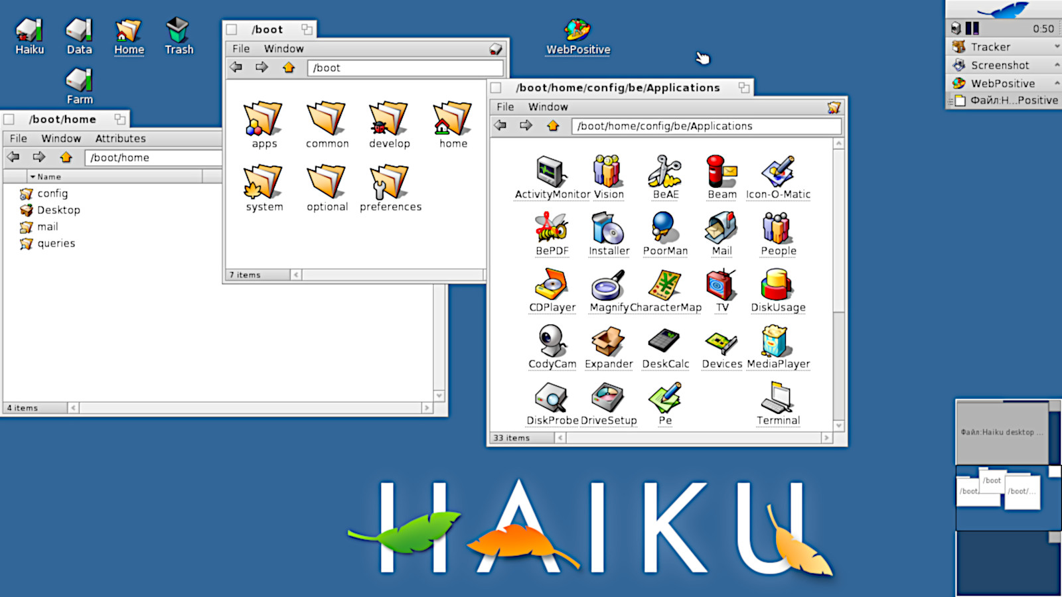Screen dimensions: 1062x597
Task: Open Attributes menu in /boot/home window
Action: coord(120,138)
